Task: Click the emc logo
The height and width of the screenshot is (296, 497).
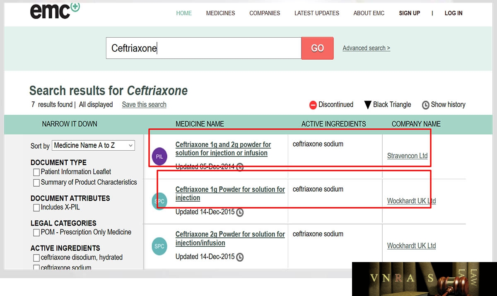Action: [55, 11]
